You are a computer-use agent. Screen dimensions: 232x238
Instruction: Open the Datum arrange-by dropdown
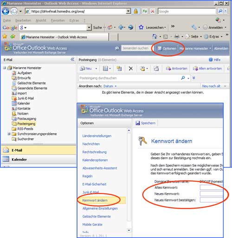coord(116,86)
